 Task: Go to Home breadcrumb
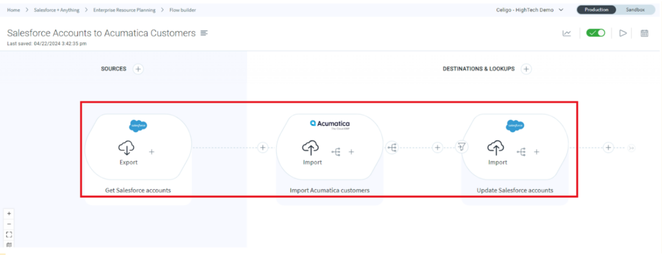[14, 10]
